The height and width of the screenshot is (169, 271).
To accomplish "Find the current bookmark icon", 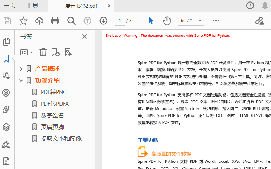I will pyautogui.click(x=68, y=52).
